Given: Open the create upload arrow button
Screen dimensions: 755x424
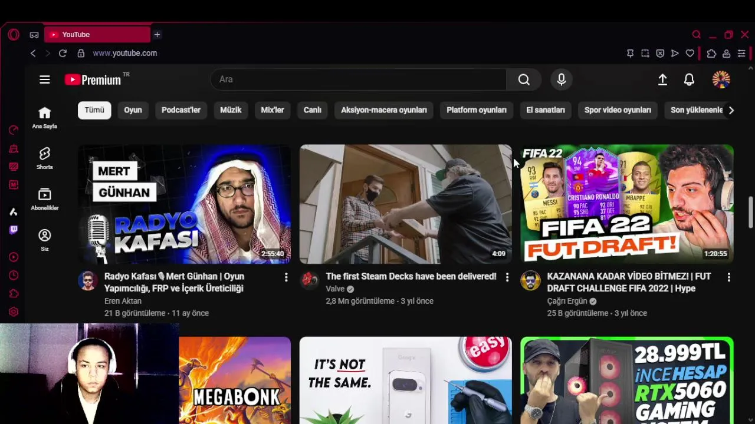Looking at the screenshot, I should click(x=662, y=79).
